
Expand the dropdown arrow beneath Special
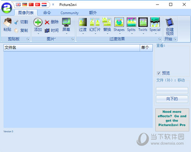click(x=156, y=34)
